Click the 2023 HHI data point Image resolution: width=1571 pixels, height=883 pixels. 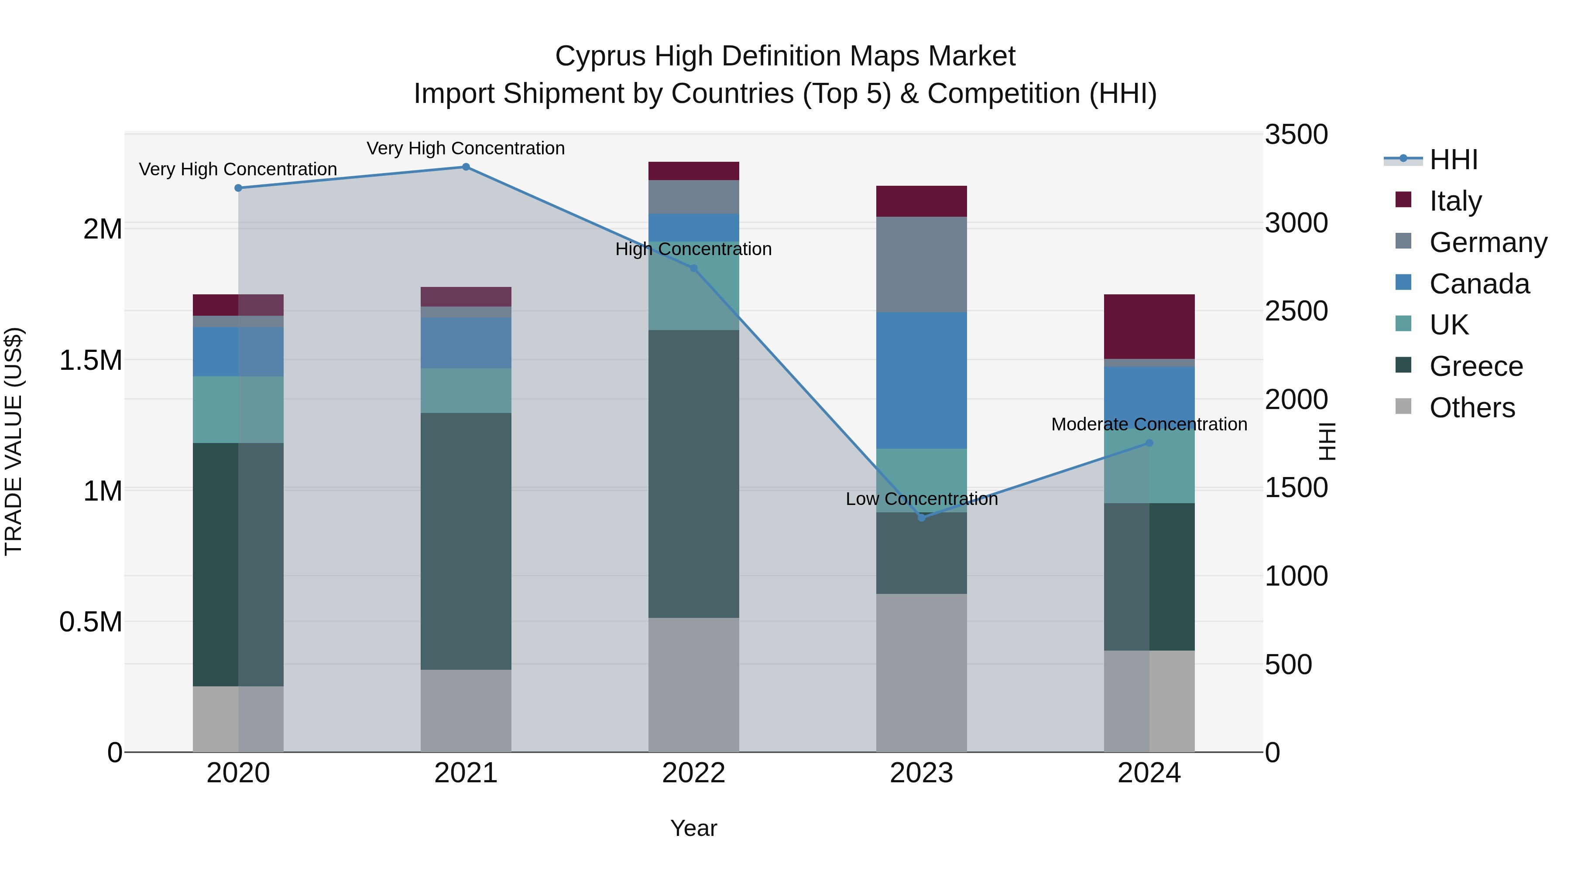coord(922,517)
